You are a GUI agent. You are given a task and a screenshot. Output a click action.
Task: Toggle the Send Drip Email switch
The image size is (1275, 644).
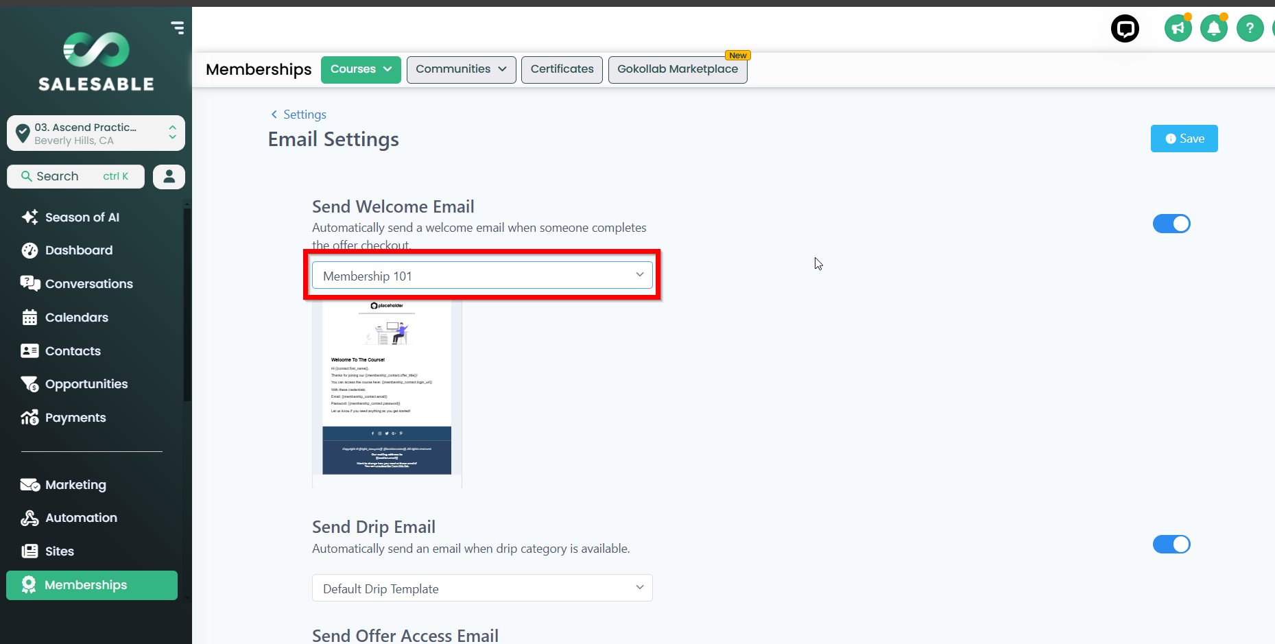(1171, 545)
